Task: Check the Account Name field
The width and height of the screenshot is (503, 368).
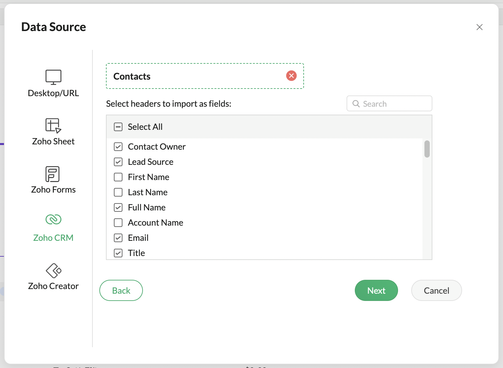Action: click(x=118, y=223)
